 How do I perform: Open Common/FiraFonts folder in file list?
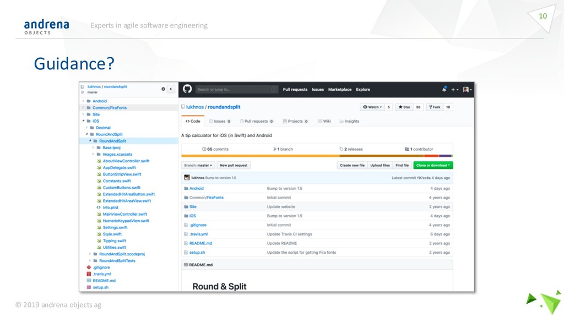(x=207, y=198)
